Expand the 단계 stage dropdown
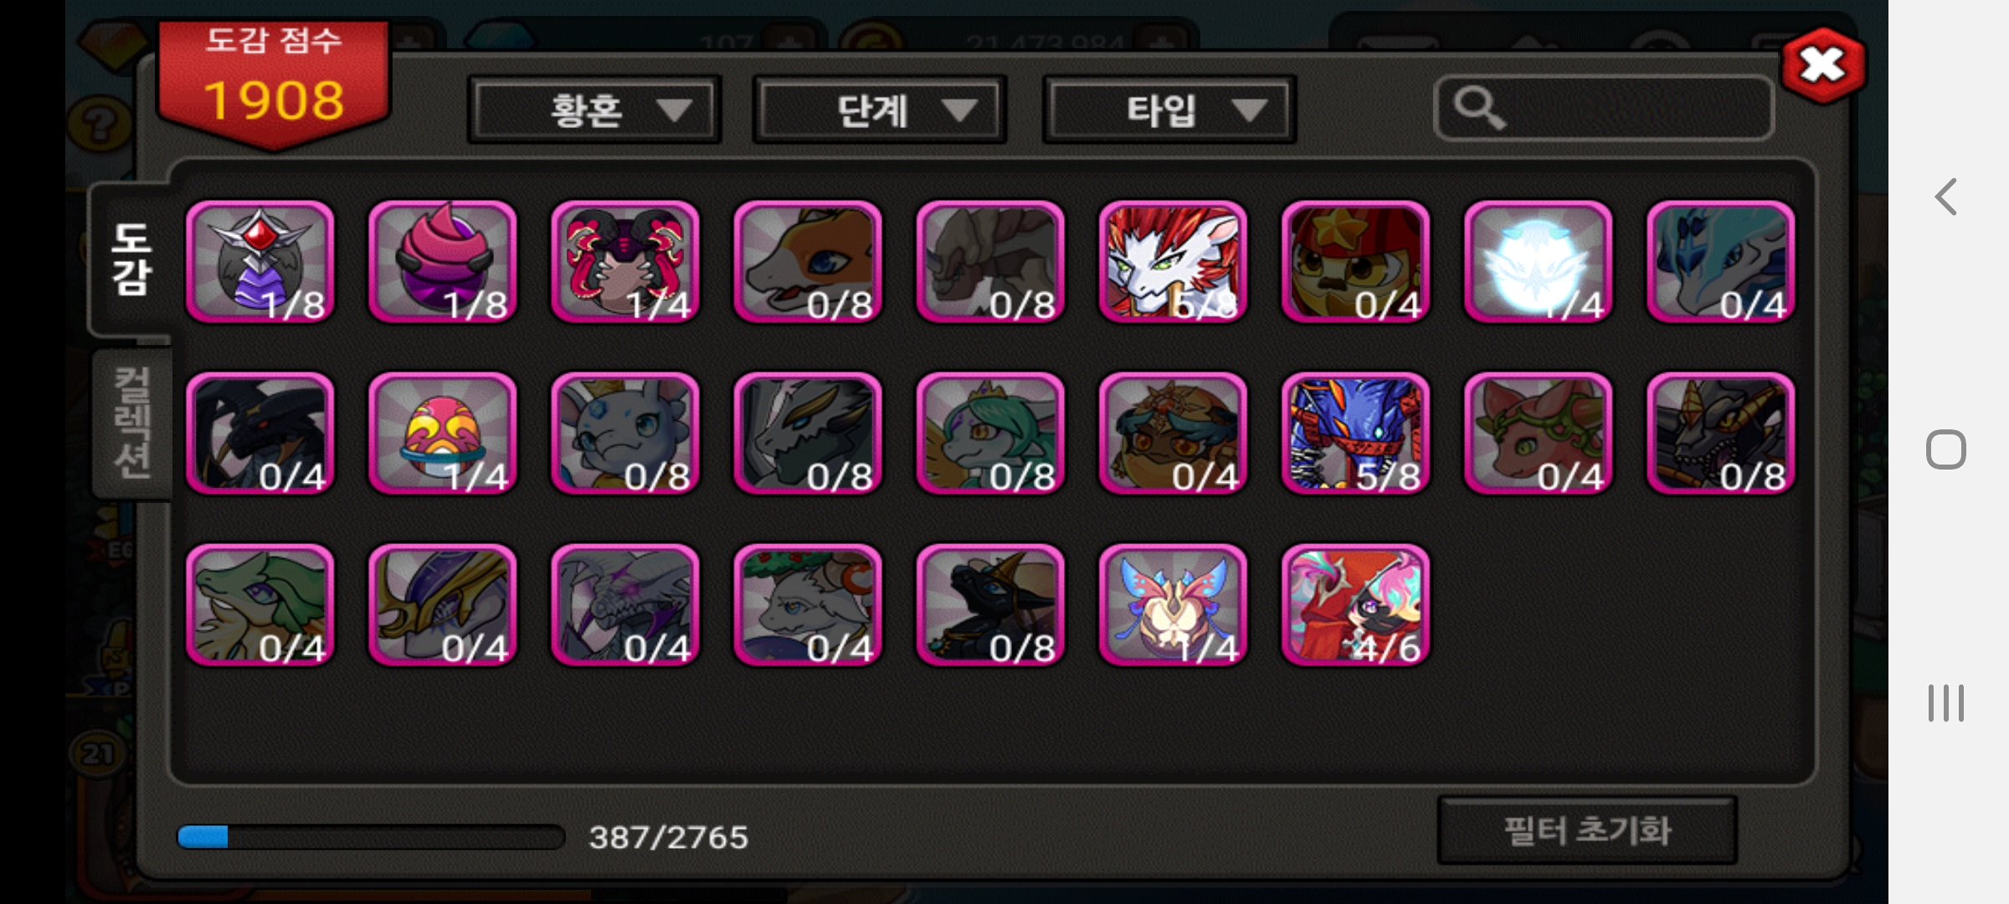Viewport: 2009px width, 904px height. click(879, 110)
